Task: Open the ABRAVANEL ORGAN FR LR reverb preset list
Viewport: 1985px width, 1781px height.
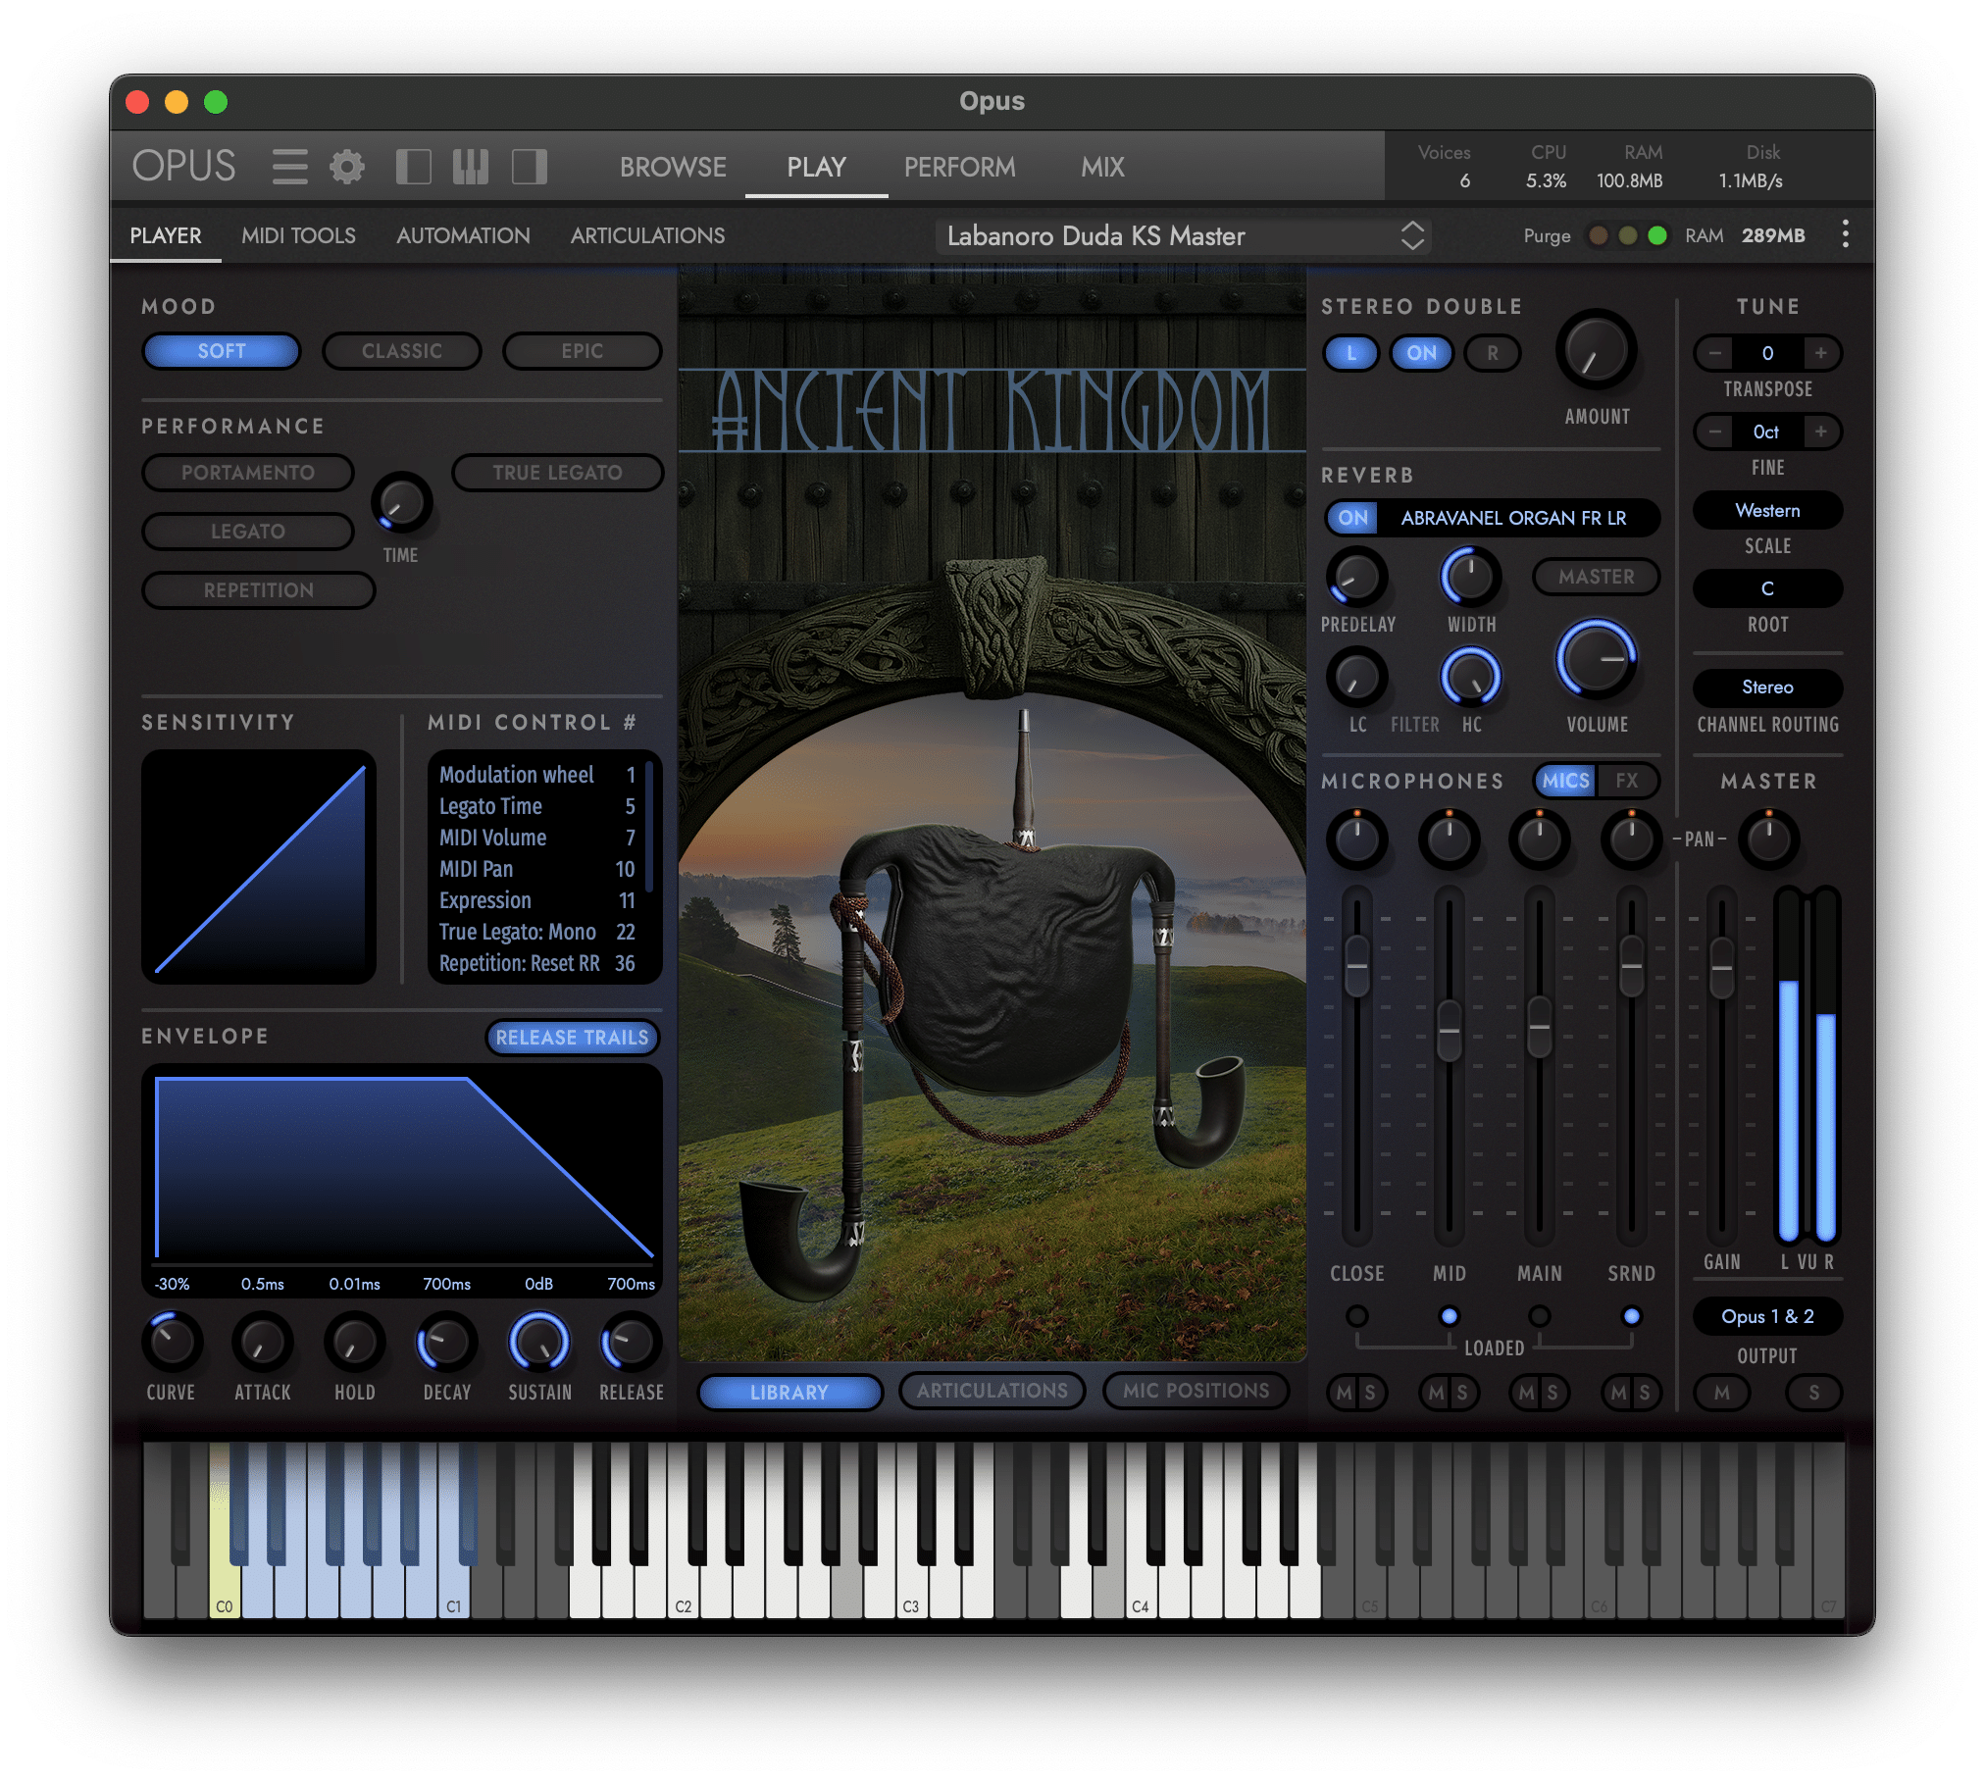Action: [x=1514, y=518]
